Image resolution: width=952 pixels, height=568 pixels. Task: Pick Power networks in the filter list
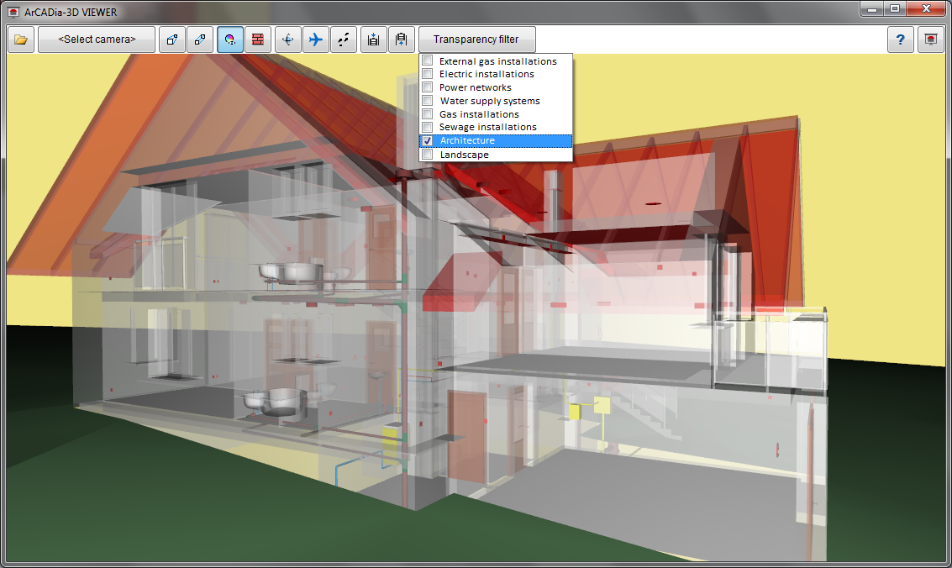475,87
